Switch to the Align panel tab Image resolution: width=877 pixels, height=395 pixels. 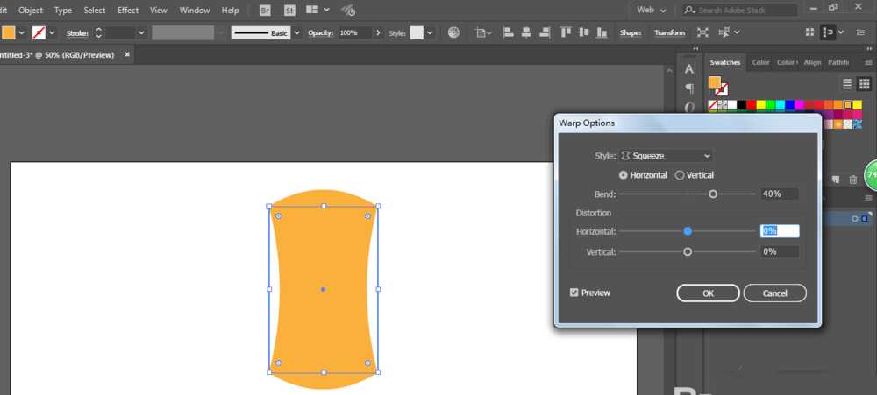(x=812, y=62)
